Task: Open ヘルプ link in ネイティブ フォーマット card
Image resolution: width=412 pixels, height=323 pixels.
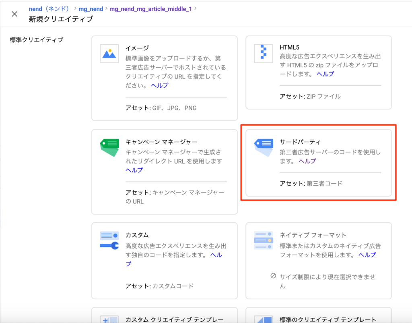Action: (x=367, y=255)
